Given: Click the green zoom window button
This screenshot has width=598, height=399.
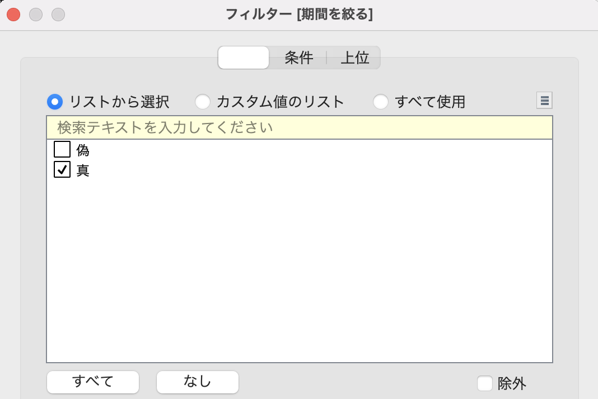Looking at the screenshot, I should coord(58,15).
